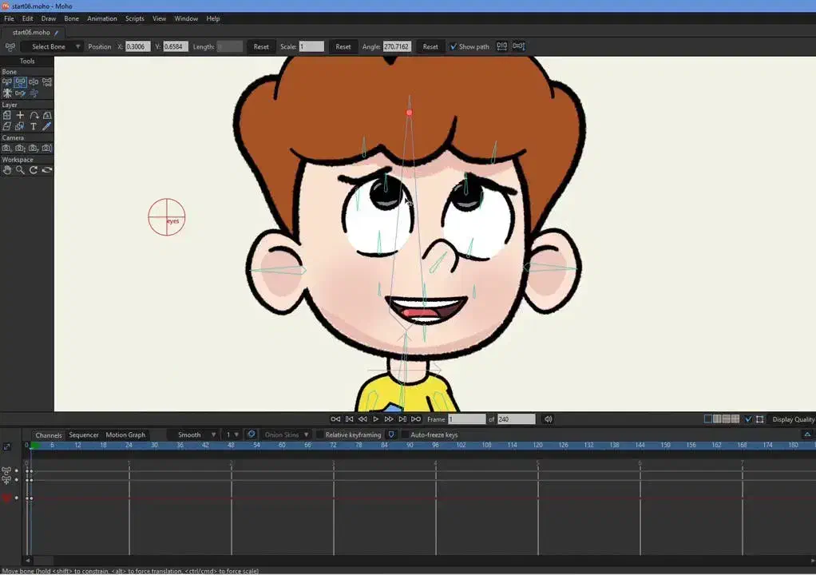Click the Transform Layer tool

(7, 115)
